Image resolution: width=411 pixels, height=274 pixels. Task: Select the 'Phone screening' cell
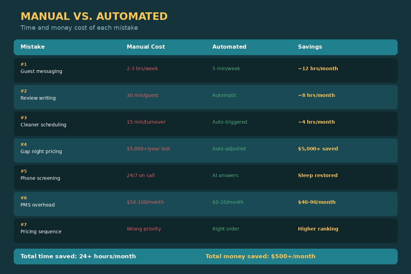[40, 178]
